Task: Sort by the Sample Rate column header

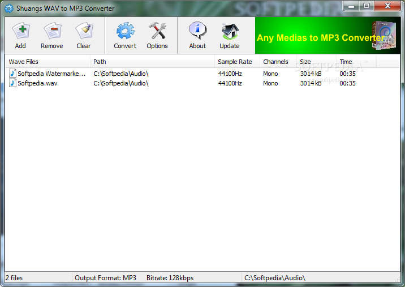Action: click(x=238, y=62)
